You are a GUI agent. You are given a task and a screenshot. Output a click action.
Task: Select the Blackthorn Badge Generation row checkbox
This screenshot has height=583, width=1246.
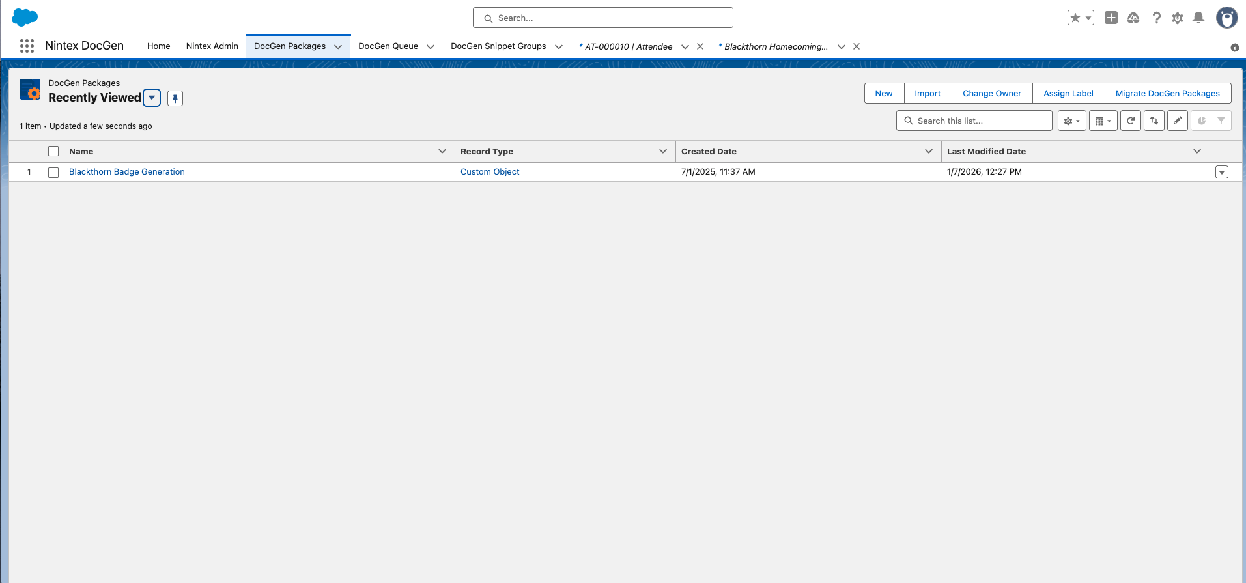point(53,173)
